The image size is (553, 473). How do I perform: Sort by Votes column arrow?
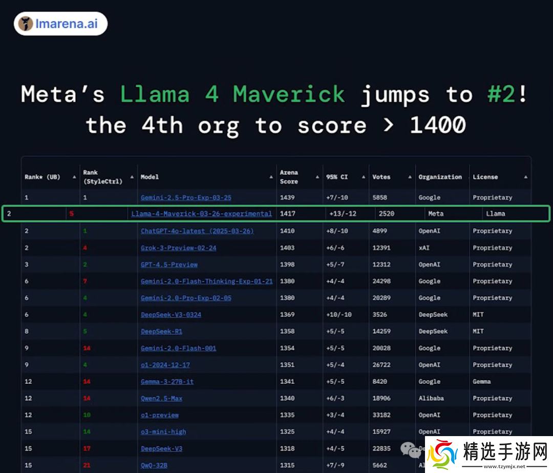pos(410,177)
